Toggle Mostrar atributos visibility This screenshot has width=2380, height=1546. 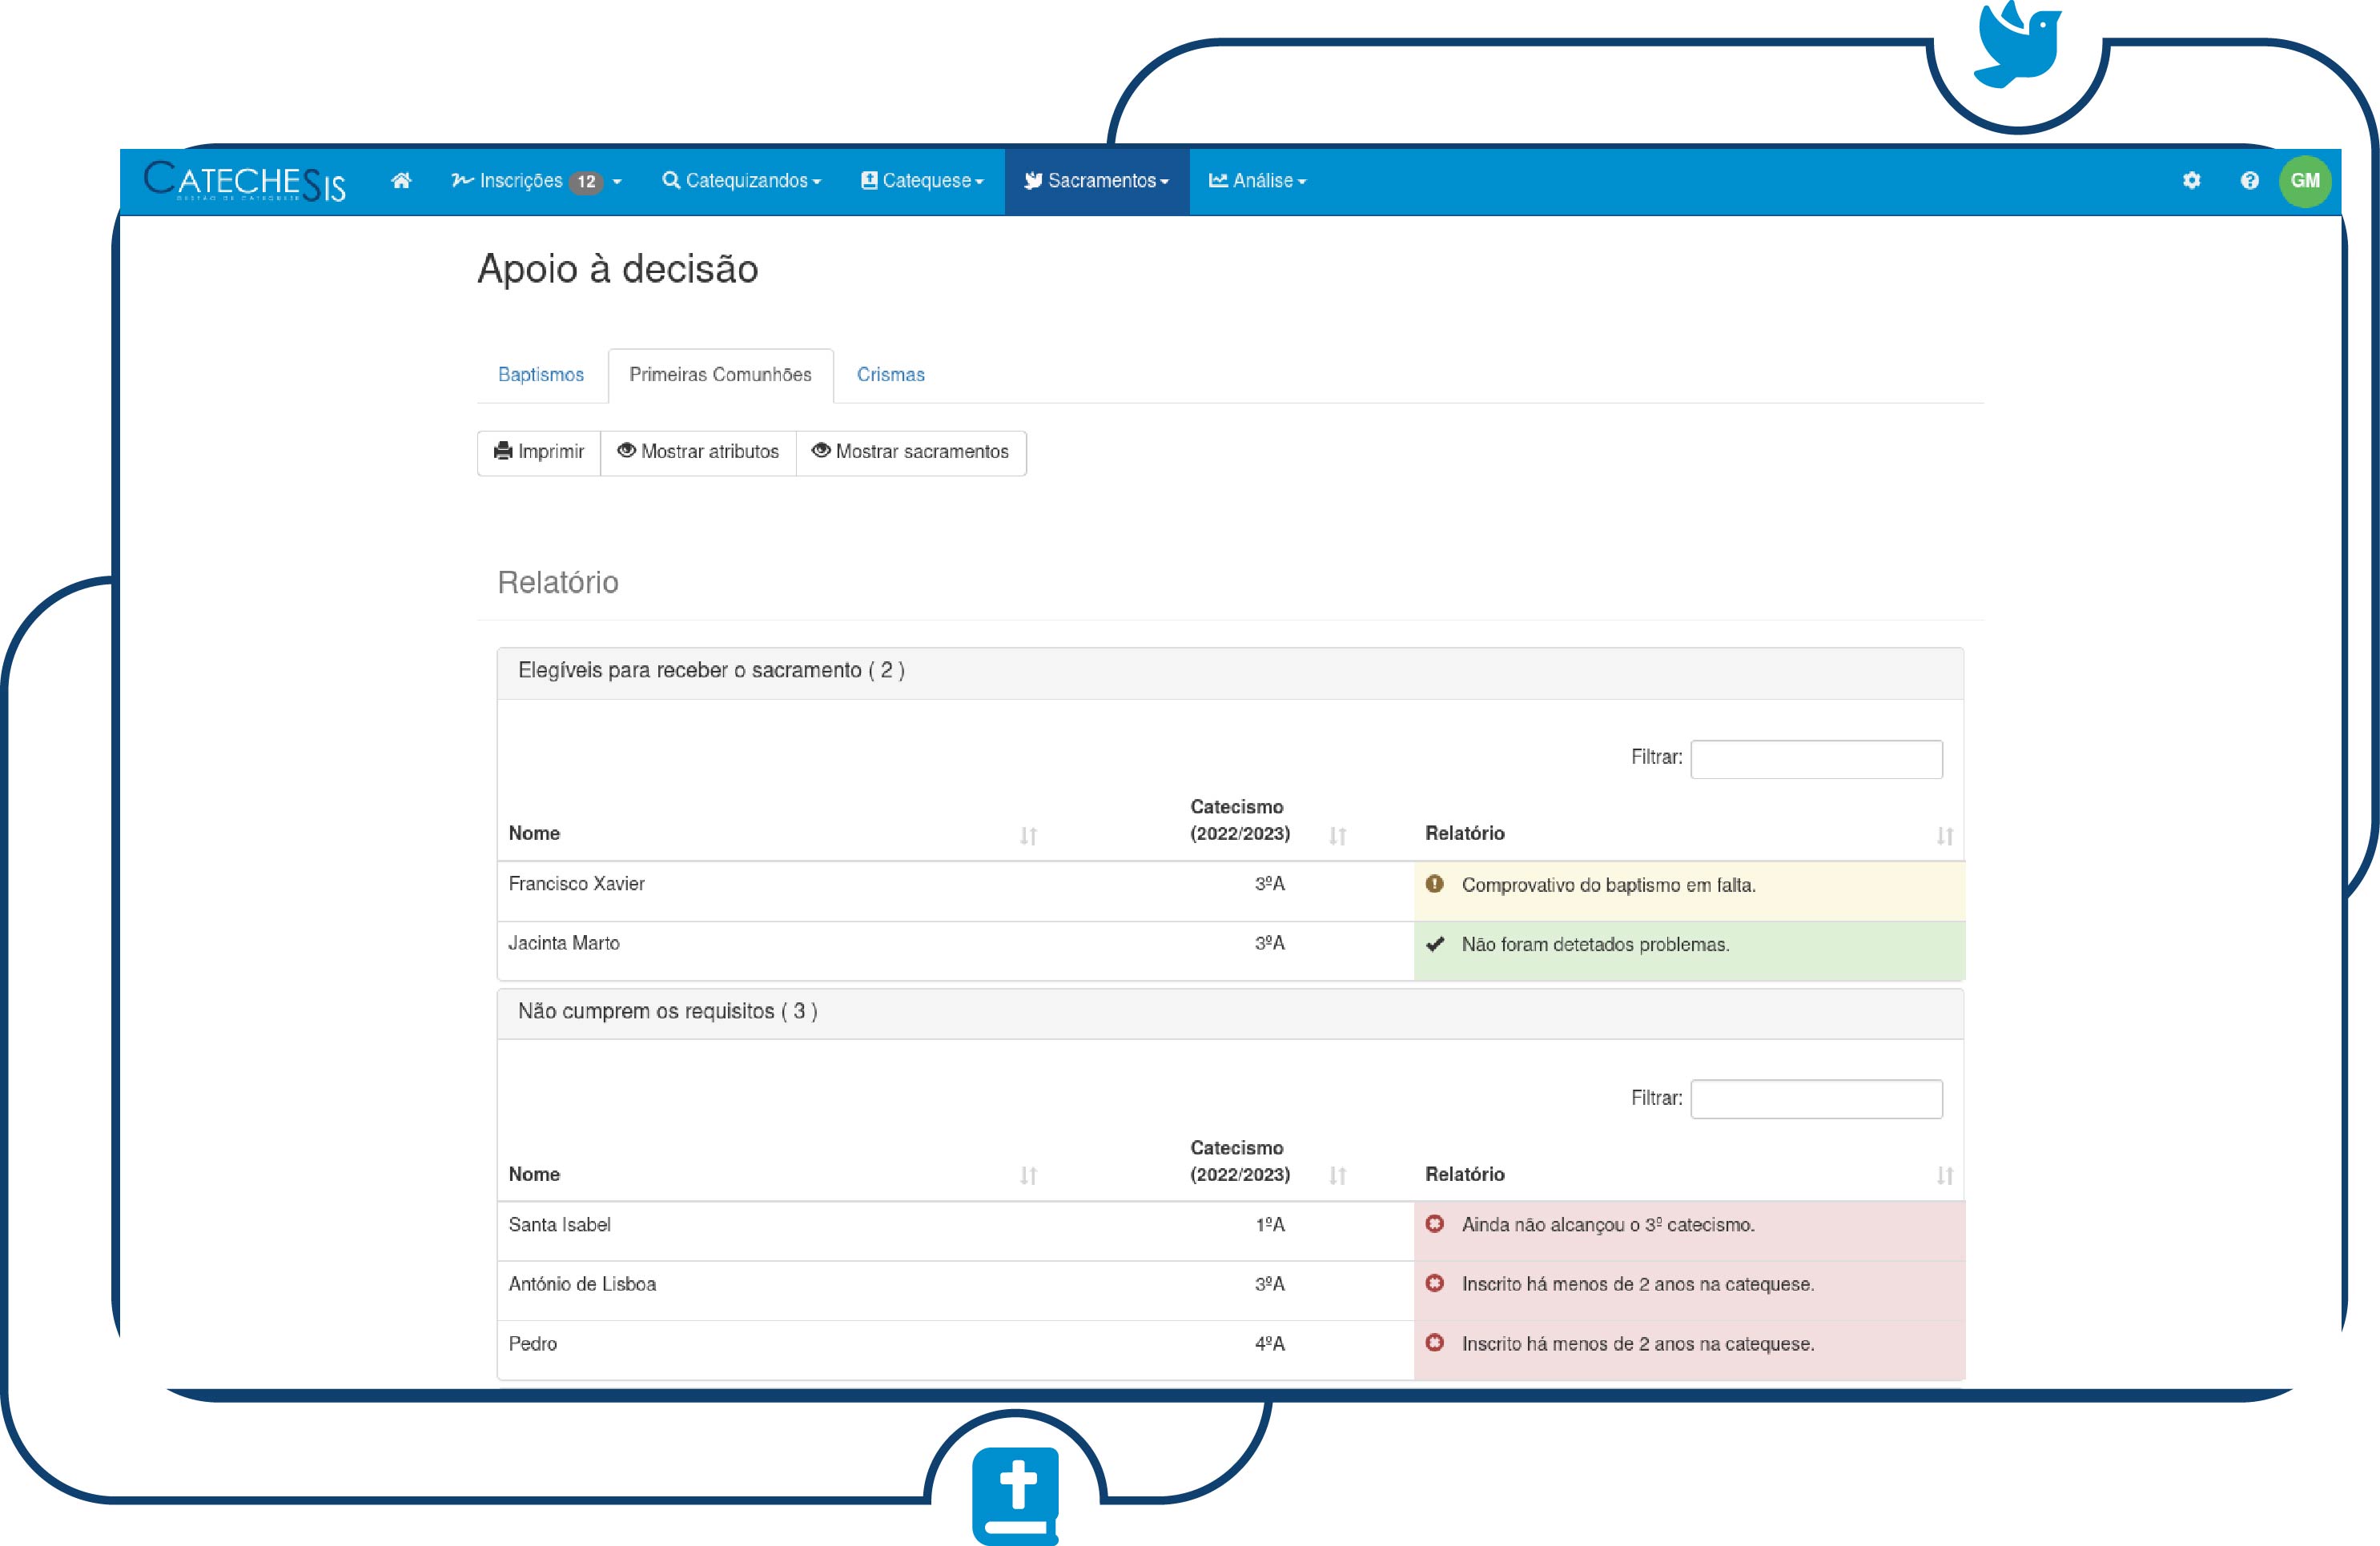698,452
